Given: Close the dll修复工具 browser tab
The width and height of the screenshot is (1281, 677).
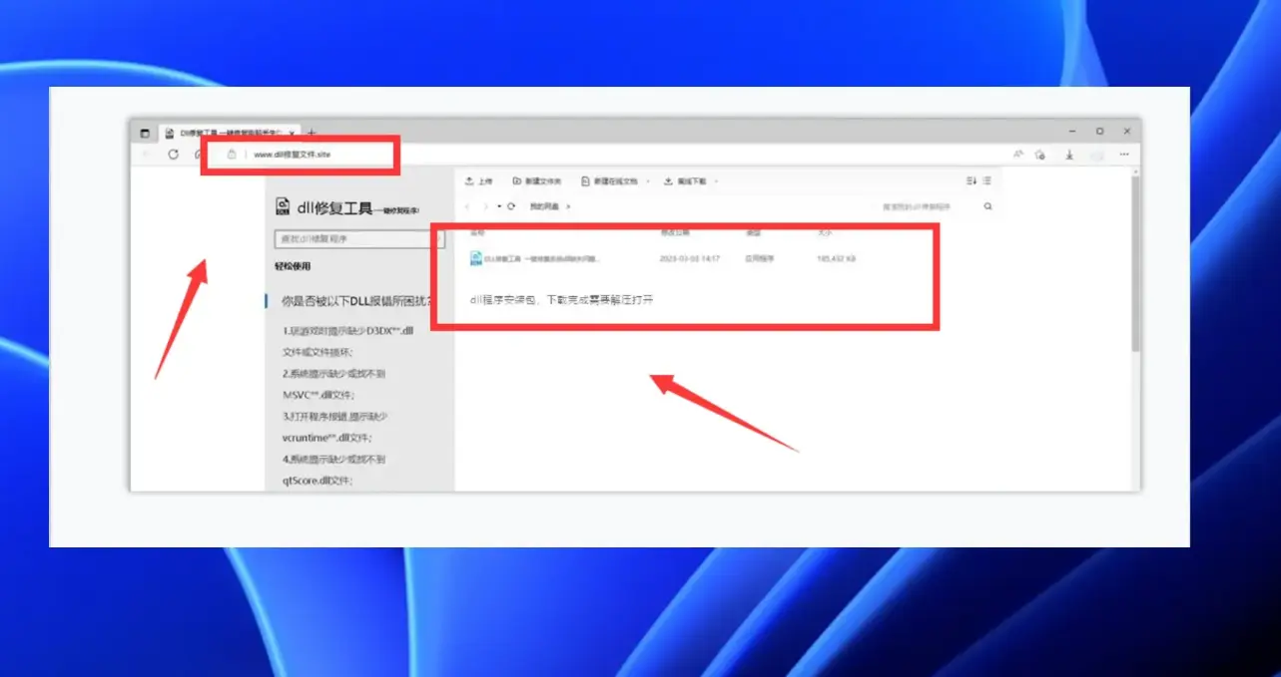Looking at the screenshot, I should [x=291, y=133].
